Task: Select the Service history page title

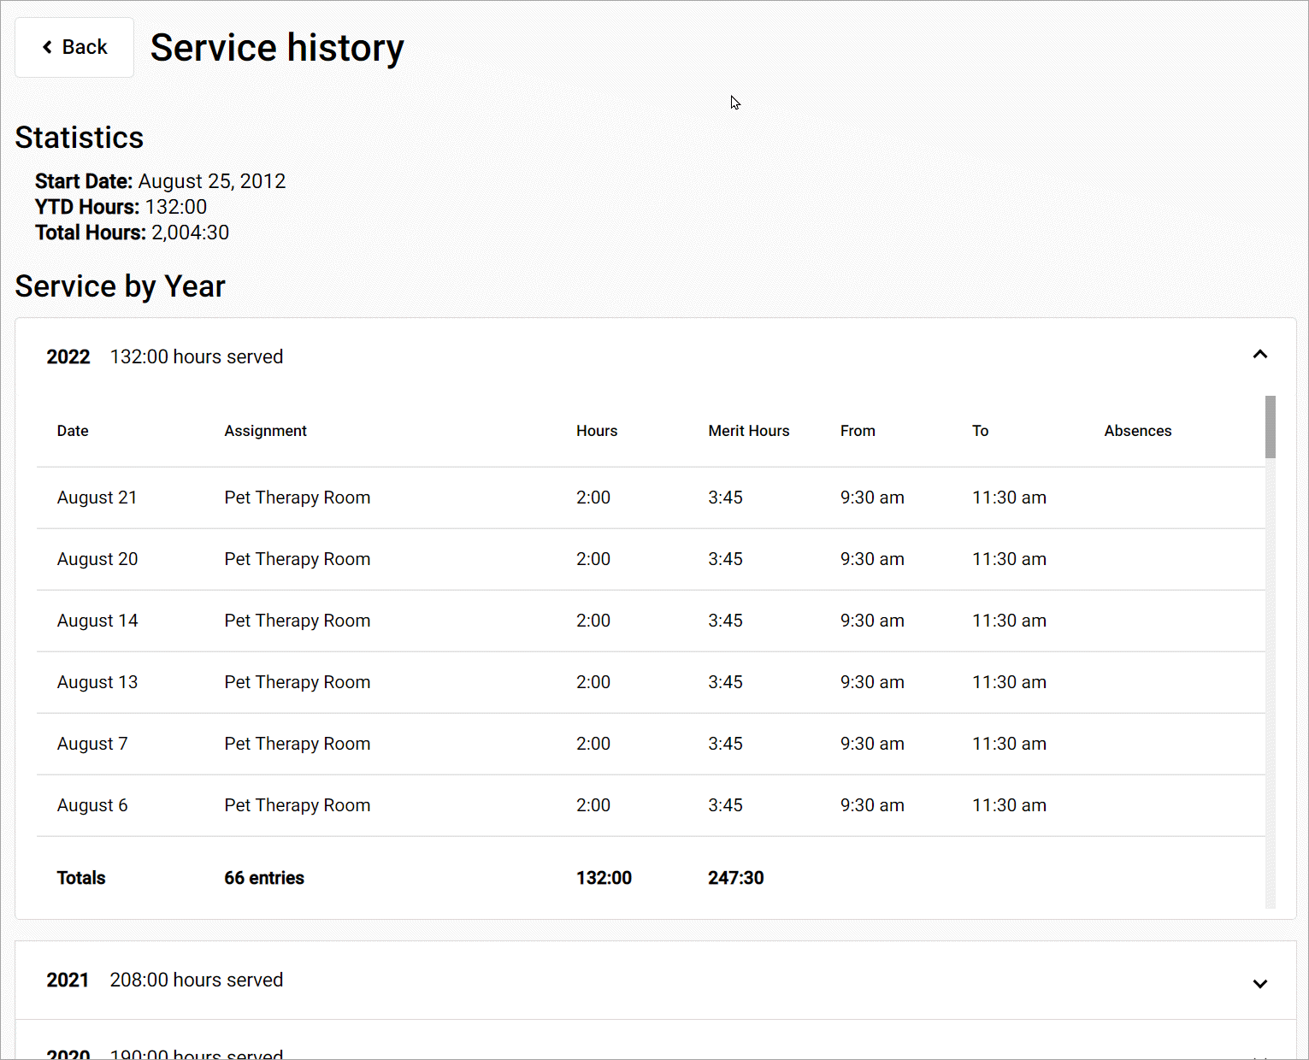Action: click(276, 47)
